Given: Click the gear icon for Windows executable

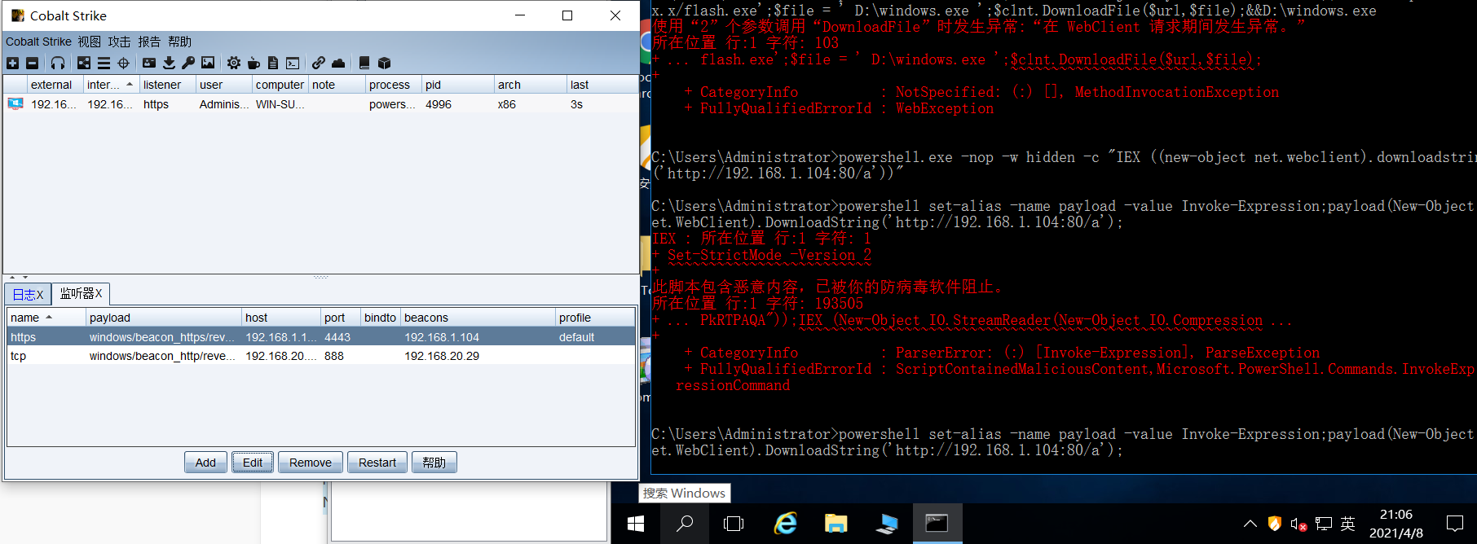Looking at the screenshot, I should pos(234,63).
